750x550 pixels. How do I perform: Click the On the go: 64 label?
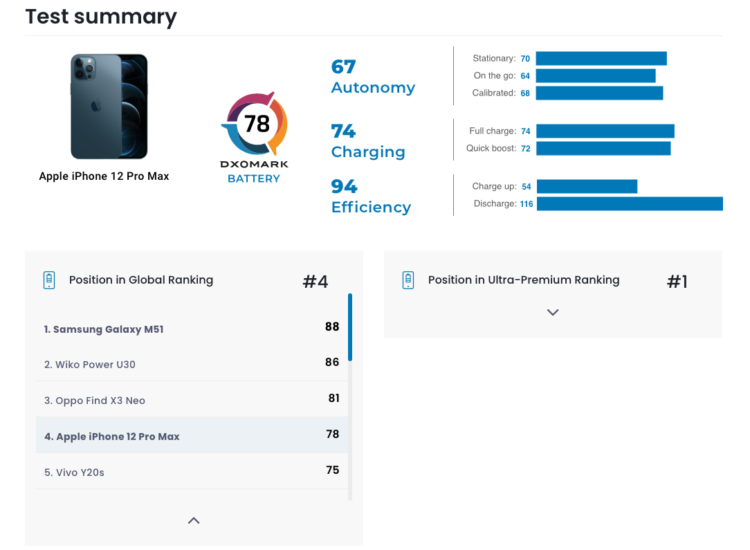point(502,75)
